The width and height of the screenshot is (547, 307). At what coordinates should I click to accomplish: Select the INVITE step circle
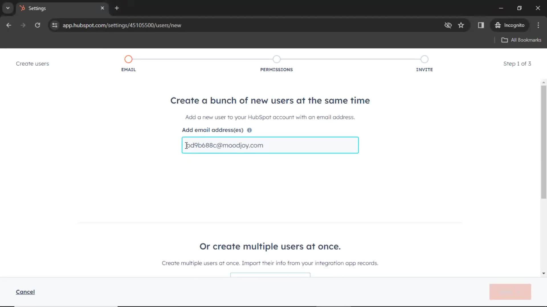424,59
